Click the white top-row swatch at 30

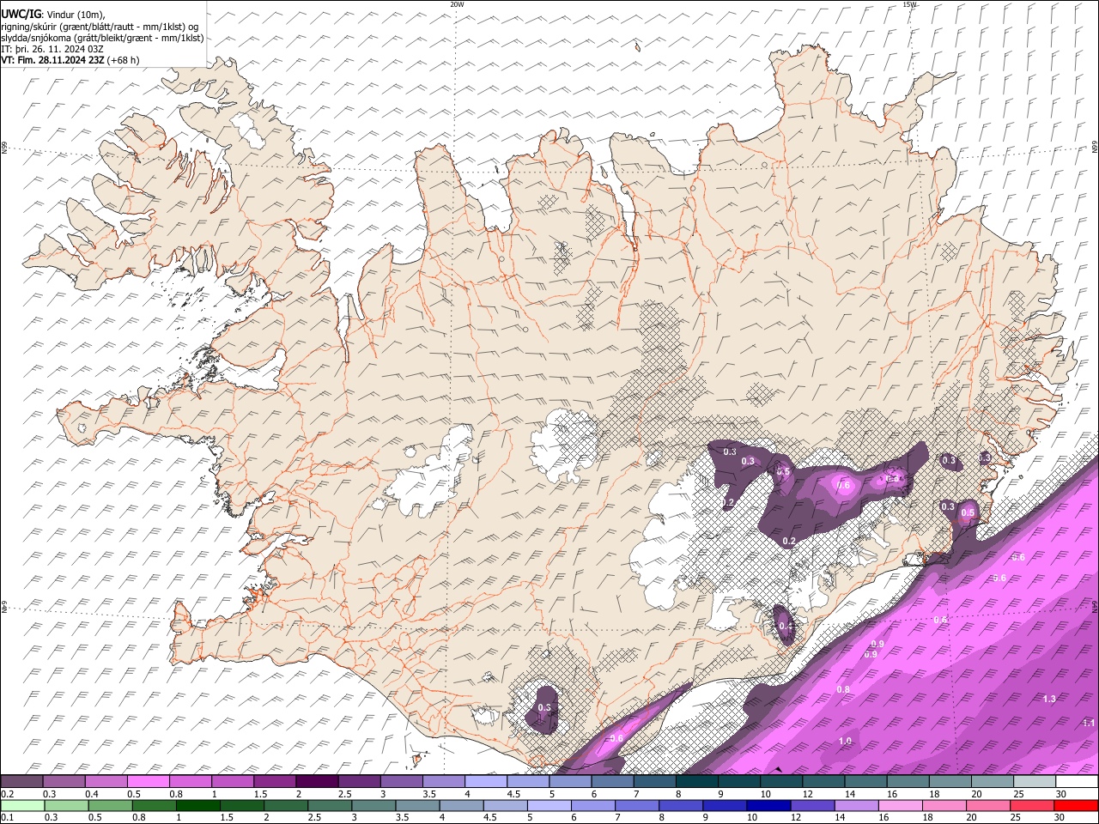tap(1076, 782)
